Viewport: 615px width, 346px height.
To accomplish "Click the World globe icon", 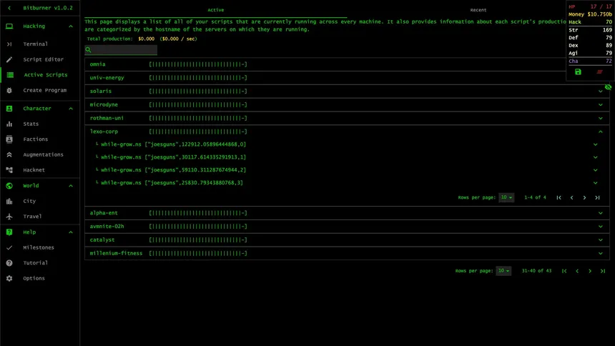I will (9, 186).
